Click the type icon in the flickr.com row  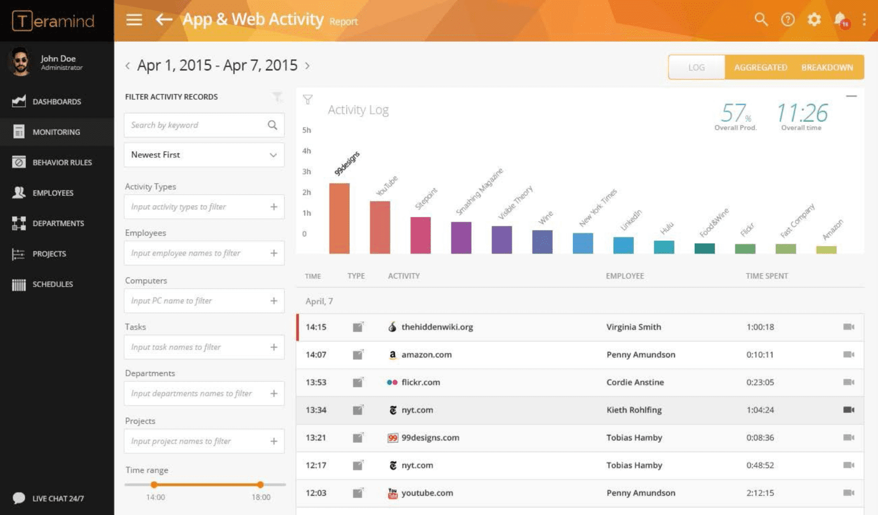pos(358,382)
